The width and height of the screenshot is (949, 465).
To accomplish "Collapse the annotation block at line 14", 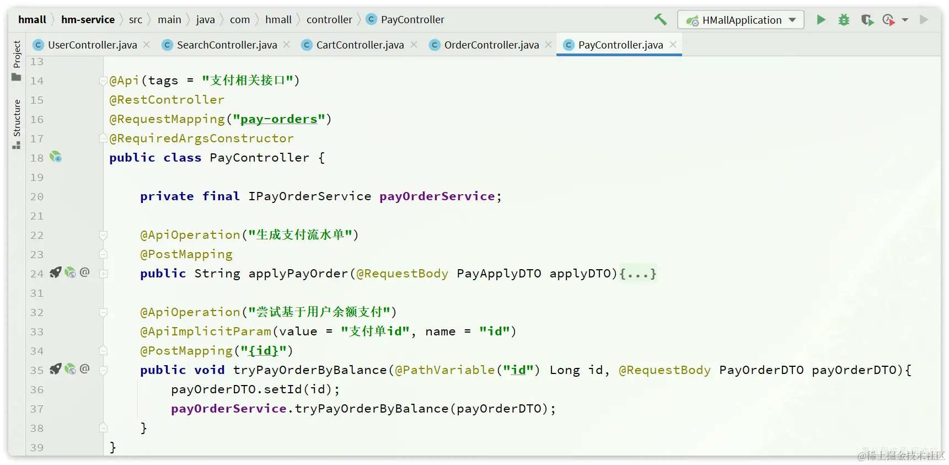I will coord(103,81).
